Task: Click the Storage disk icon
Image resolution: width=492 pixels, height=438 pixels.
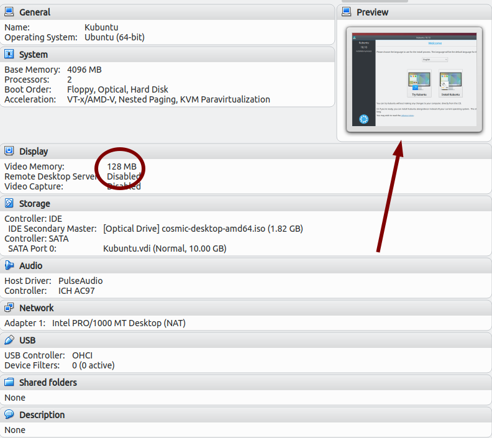Action: point(9,204)
